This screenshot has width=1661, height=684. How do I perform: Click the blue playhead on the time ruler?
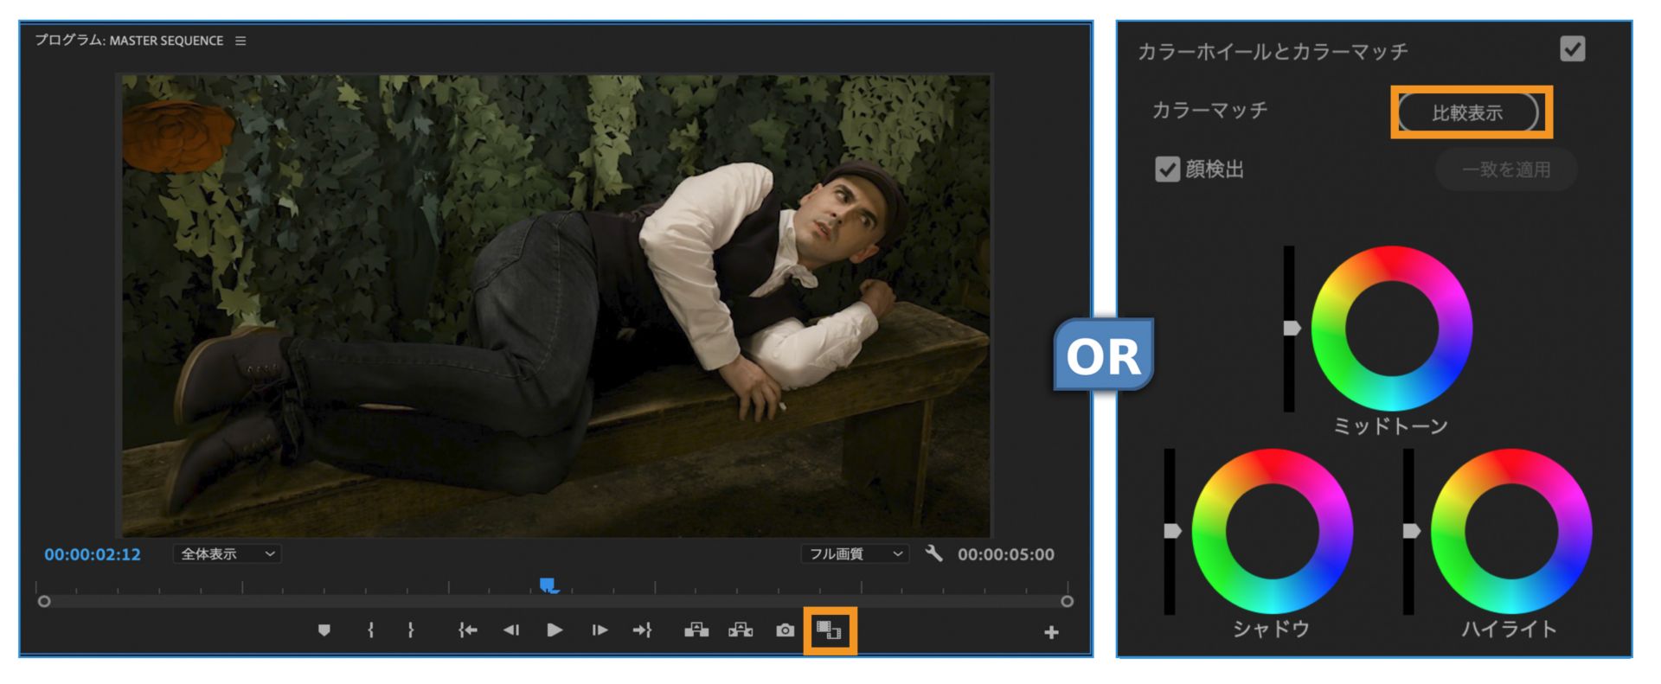[548, 585]
